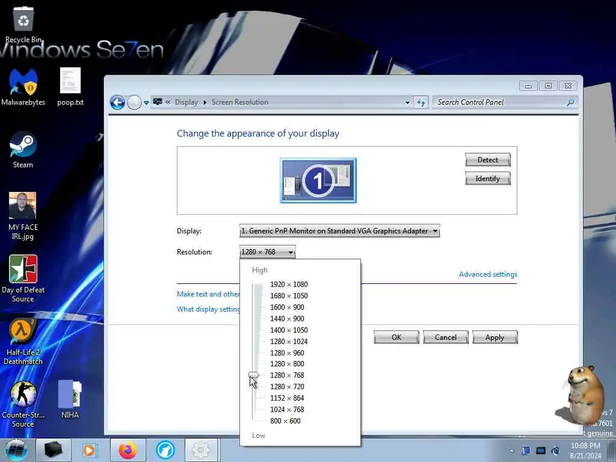Select the Counter-Strike Source desktop icon

pyautogui.click(x=23, y=404)
